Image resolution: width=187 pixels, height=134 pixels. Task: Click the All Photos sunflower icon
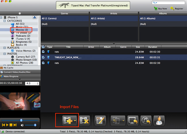point(13,63)
